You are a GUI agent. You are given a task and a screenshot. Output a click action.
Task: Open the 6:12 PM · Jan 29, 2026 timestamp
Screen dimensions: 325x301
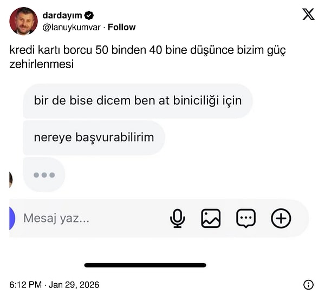tap(54, 285)
